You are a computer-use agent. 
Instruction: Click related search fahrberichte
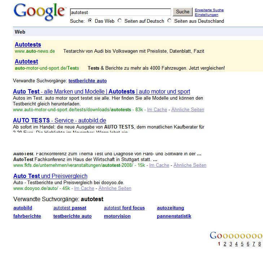[27, 216]
